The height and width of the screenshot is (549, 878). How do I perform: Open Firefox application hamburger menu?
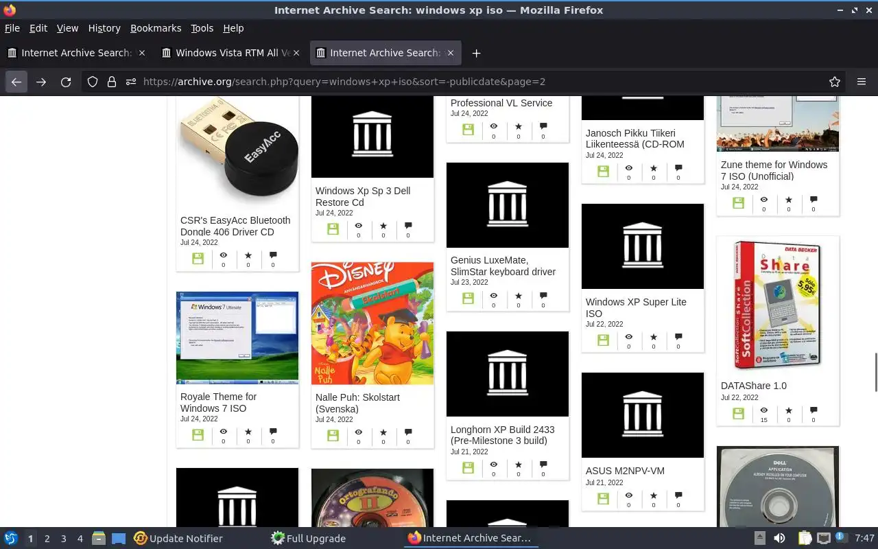click(862, 82)
